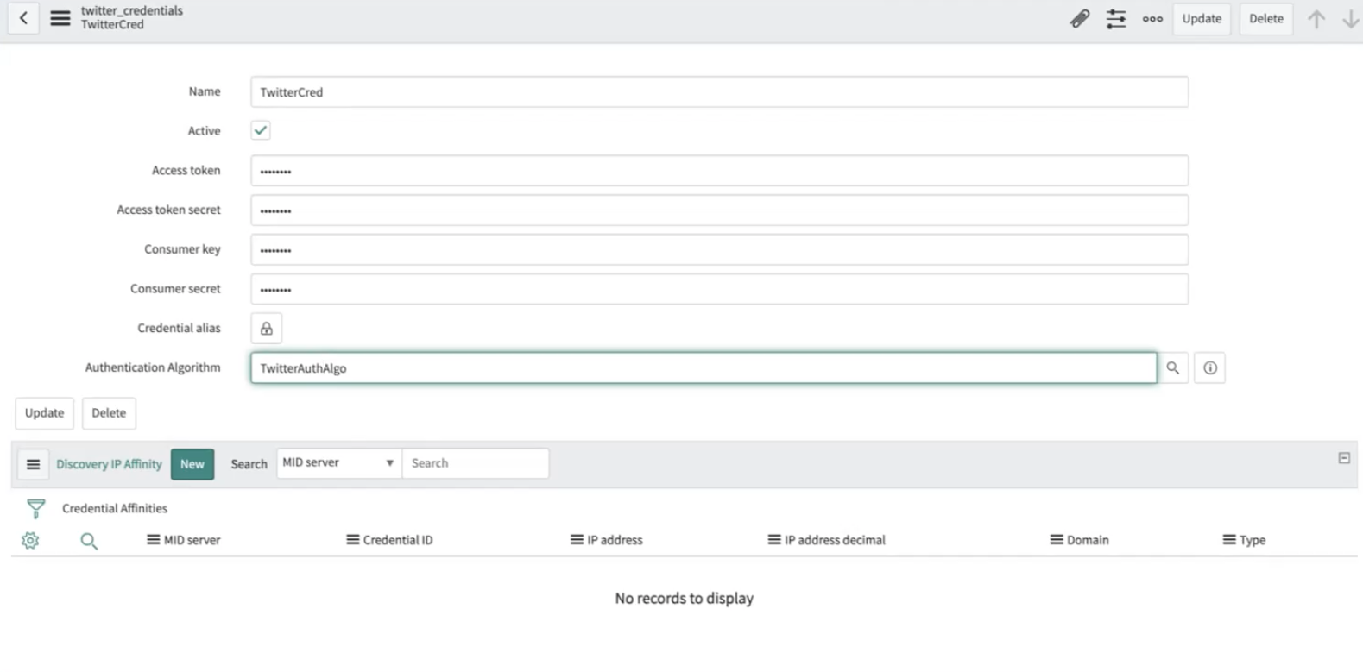This screenshot has height=672, width=1363.
Task: Focus the Authentication Algorithm field
Action: [704, 368]
